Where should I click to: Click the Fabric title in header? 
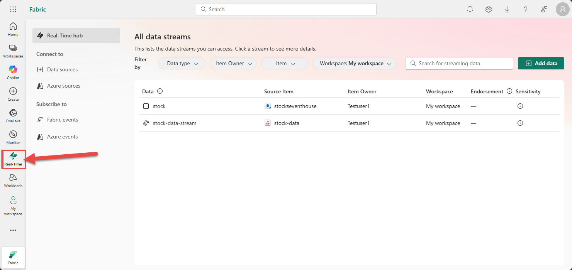pyautogui.click(x=38, y=9)
